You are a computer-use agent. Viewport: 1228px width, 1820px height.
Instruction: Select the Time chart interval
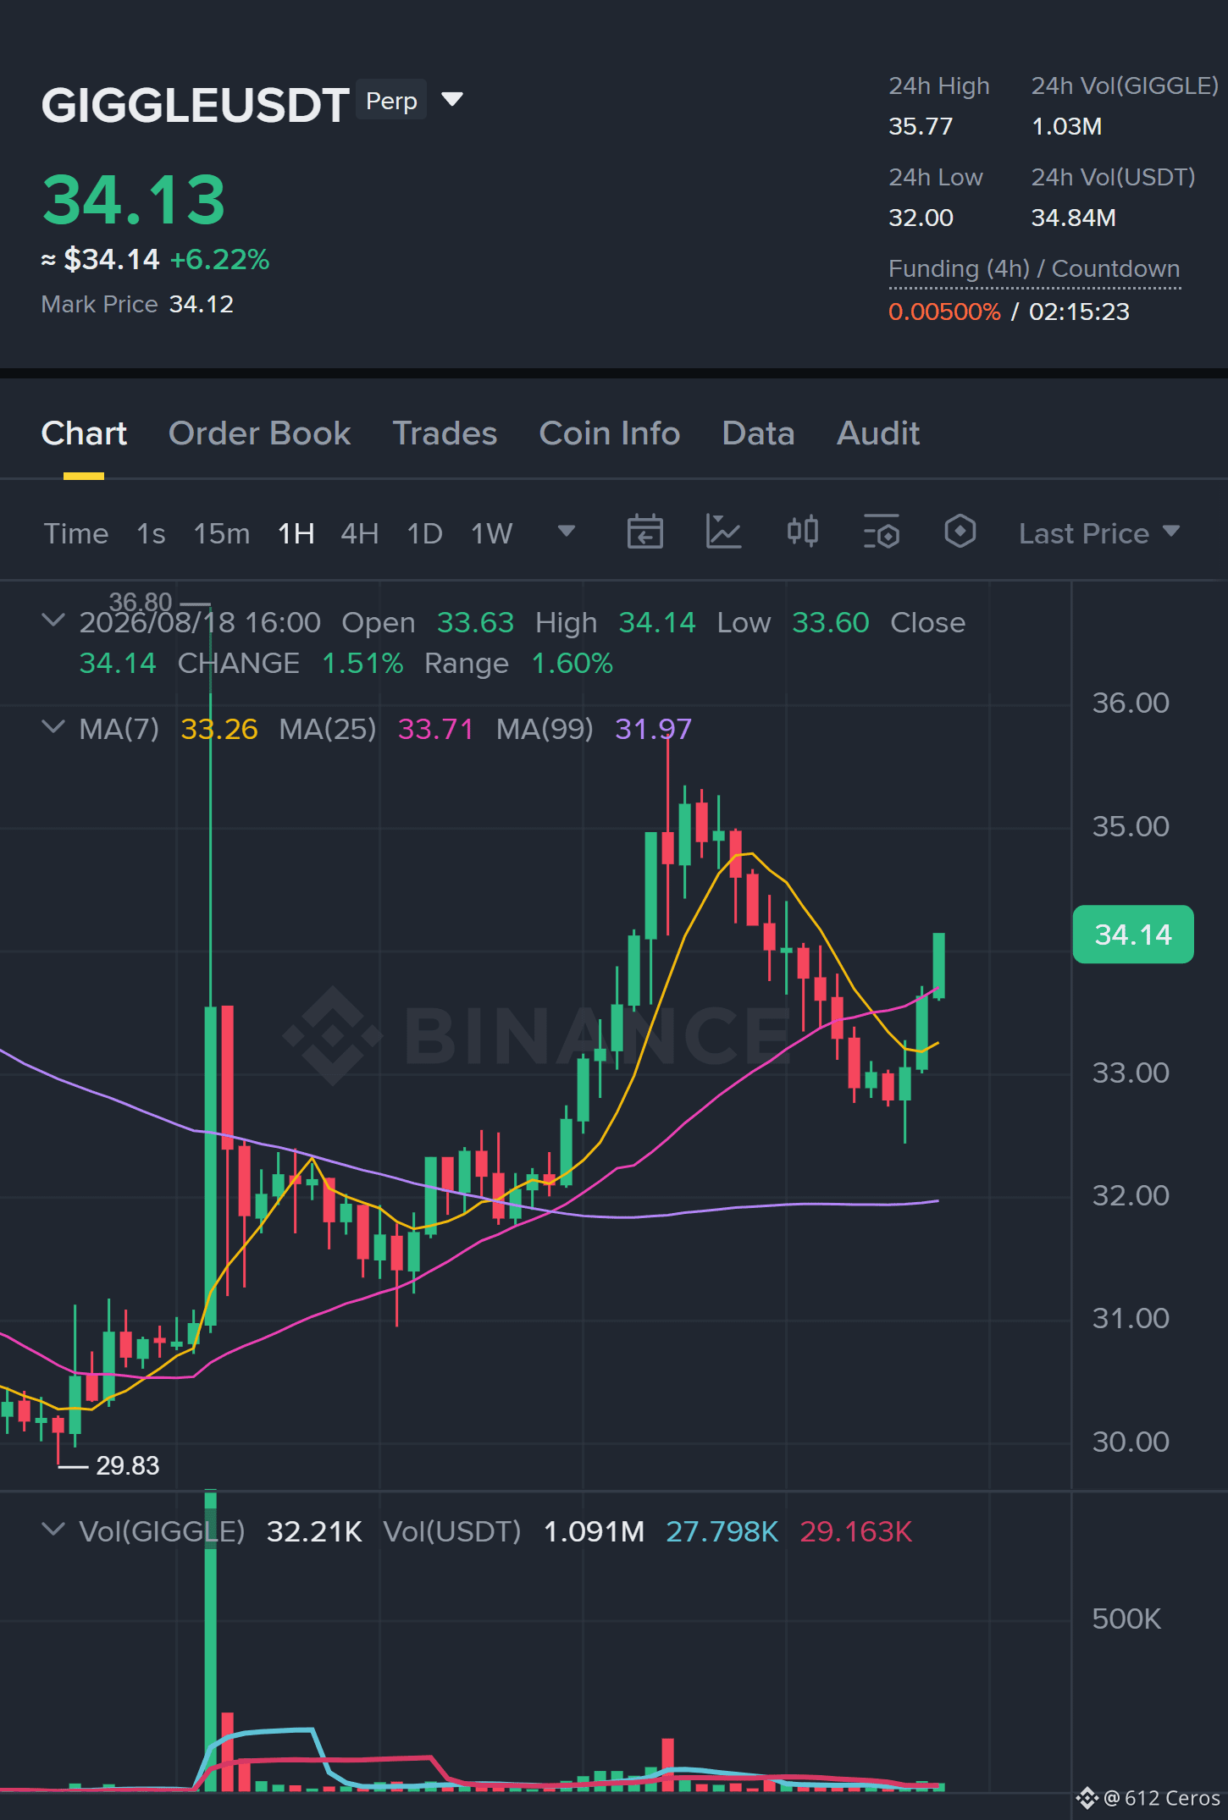point(76,533)
